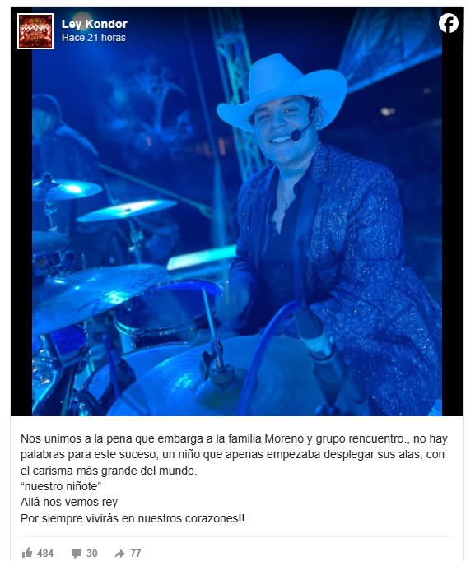Click the "el carisma más grande" text line

pos(109,471)
